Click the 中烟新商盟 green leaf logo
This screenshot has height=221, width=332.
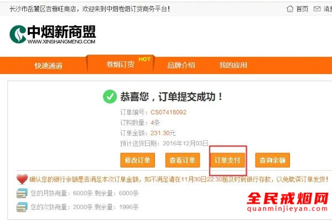tap(18, 34)
